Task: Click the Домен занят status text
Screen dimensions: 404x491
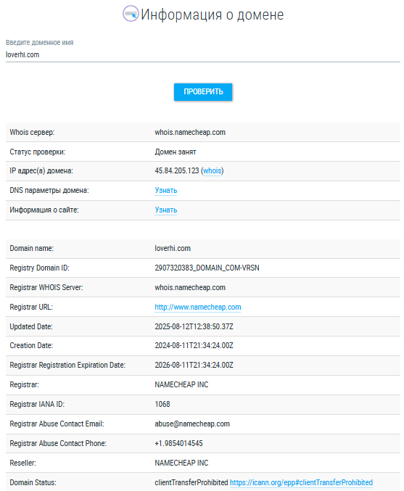Action: point(176,152)
